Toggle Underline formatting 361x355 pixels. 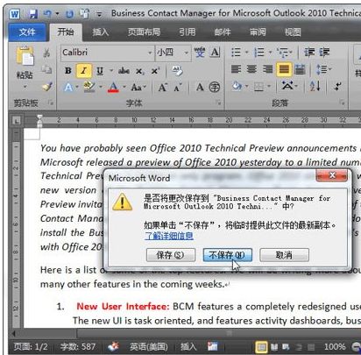click(x=100, y=71)
